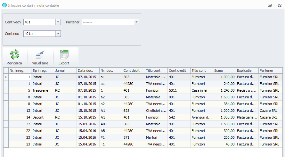Expand the Export options arrow
This screenshot has height=157, width=285.
pos(76,57)
